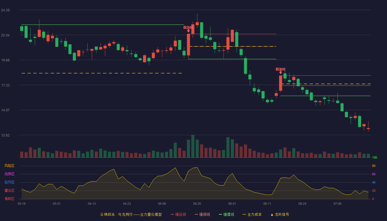Toggle the 强压线 legend entry
387x221 pixels.
178,214
